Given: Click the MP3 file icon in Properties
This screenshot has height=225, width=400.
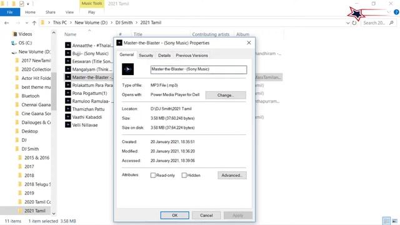Looking at the screenshot, I should [x=127, y=69].
